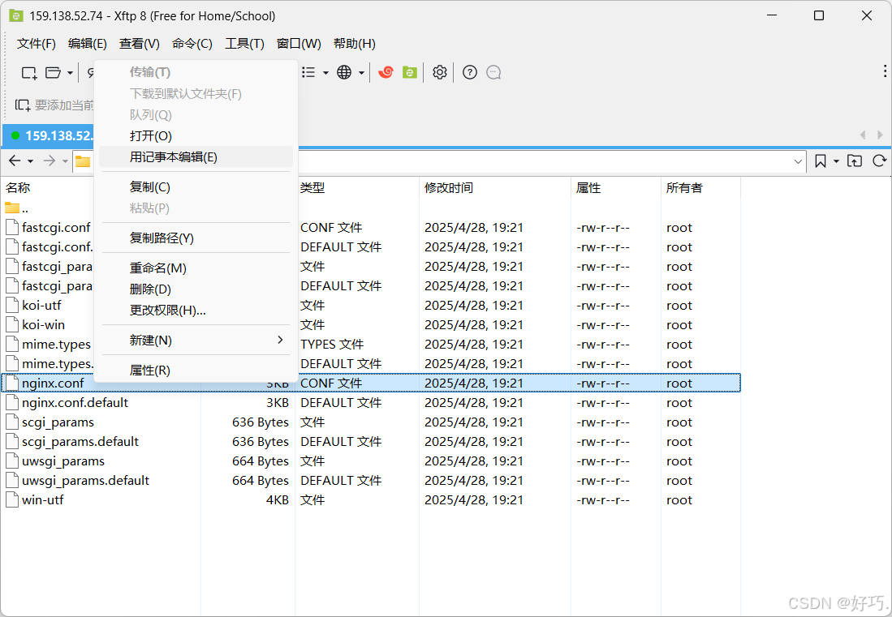Click the parent folder up icon

point(855,161)
